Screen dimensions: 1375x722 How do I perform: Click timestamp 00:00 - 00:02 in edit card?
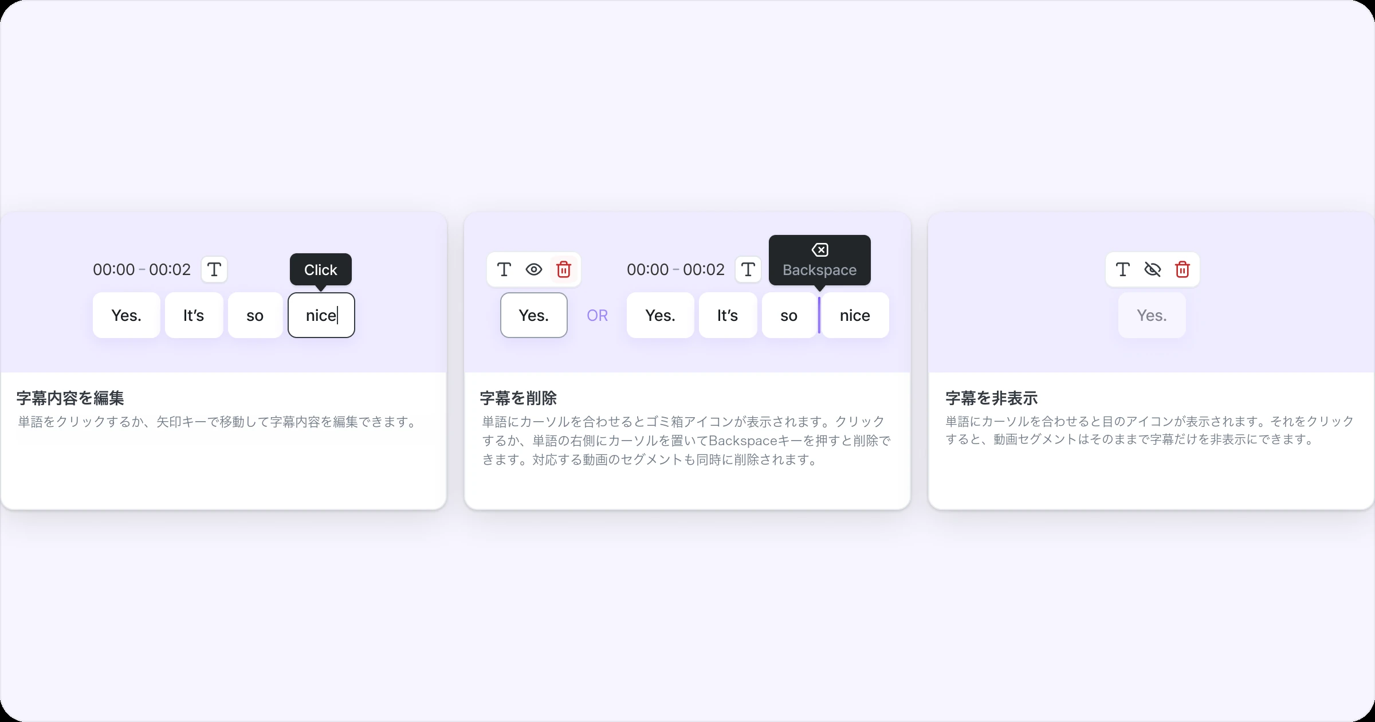(x=142, y=269)
